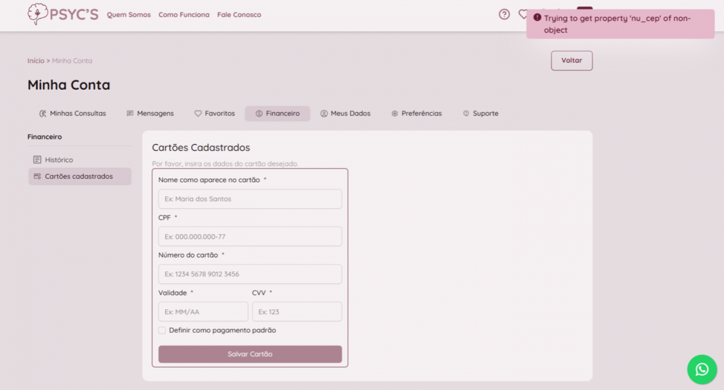Focus the Validade input field

(x=203, y=312)
